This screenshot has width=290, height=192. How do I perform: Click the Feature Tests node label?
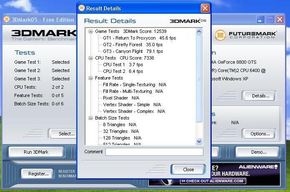(x=109, y=78)
